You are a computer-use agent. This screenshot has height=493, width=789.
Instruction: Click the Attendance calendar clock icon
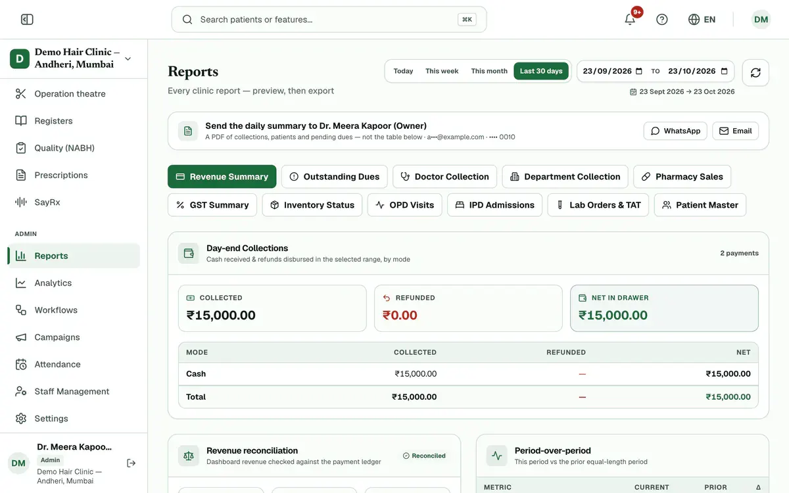[x=21, y=364]
